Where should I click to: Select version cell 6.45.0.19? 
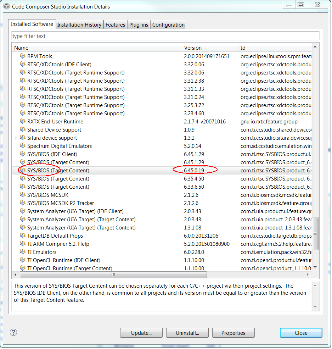pos(194,171)
